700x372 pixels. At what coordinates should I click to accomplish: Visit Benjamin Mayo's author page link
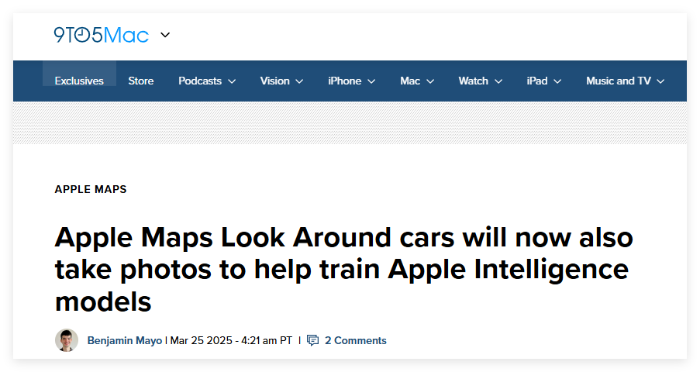click(x=124, y=340)
